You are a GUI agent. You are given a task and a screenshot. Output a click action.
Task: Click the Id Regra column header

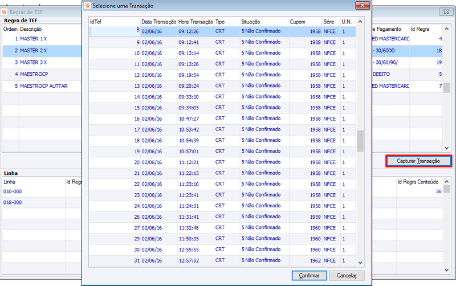click(x=426, y=29)
